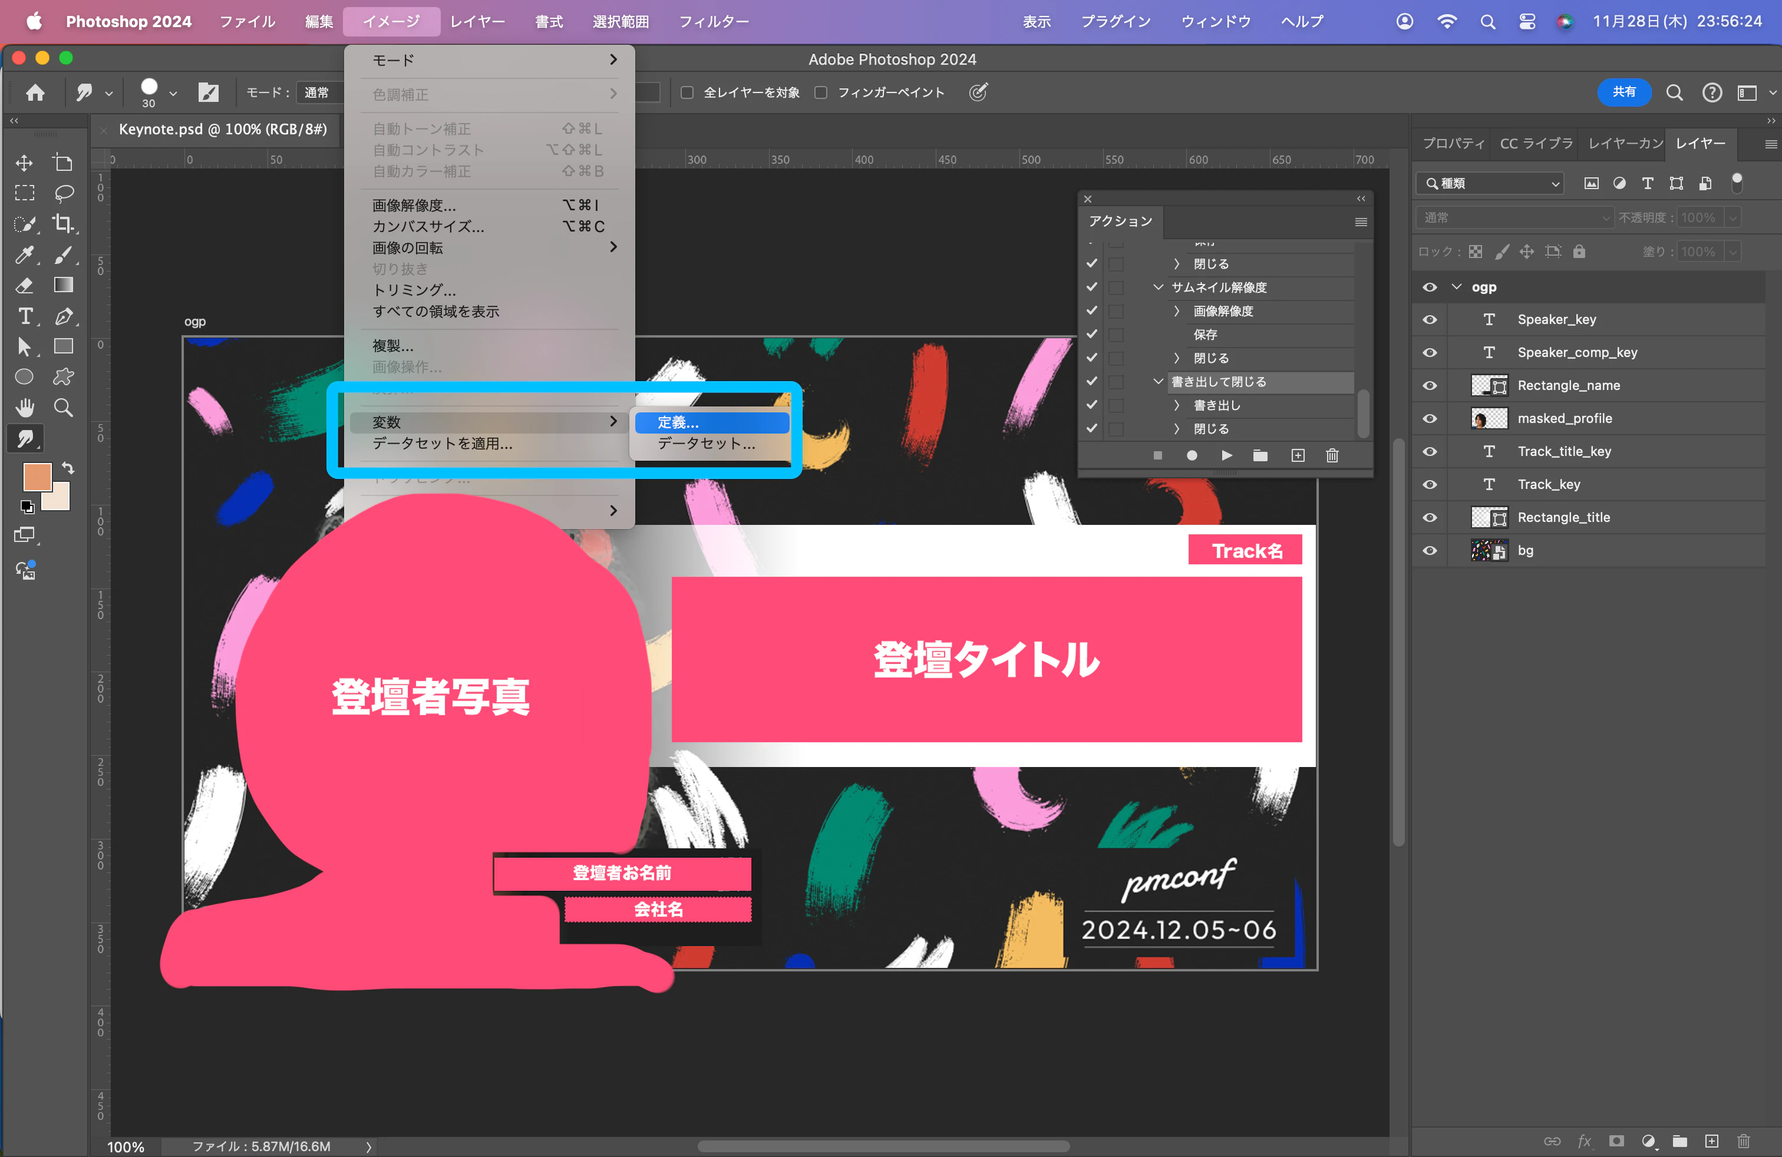Hide the Speaker_key layer
This screenshot has height=1157, width=1782.
pos(1430,319)
